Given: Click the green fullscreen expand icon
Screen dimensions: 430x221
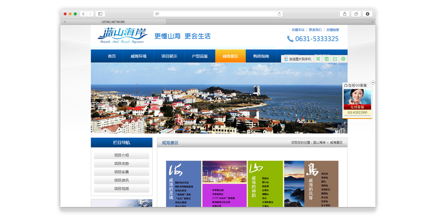Looking at the screenshot, I should (318, 59).
